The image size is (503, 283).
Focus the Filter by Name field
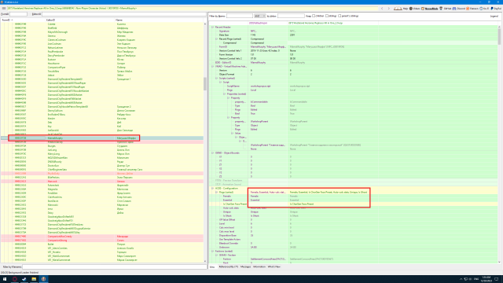coord(239,16)
